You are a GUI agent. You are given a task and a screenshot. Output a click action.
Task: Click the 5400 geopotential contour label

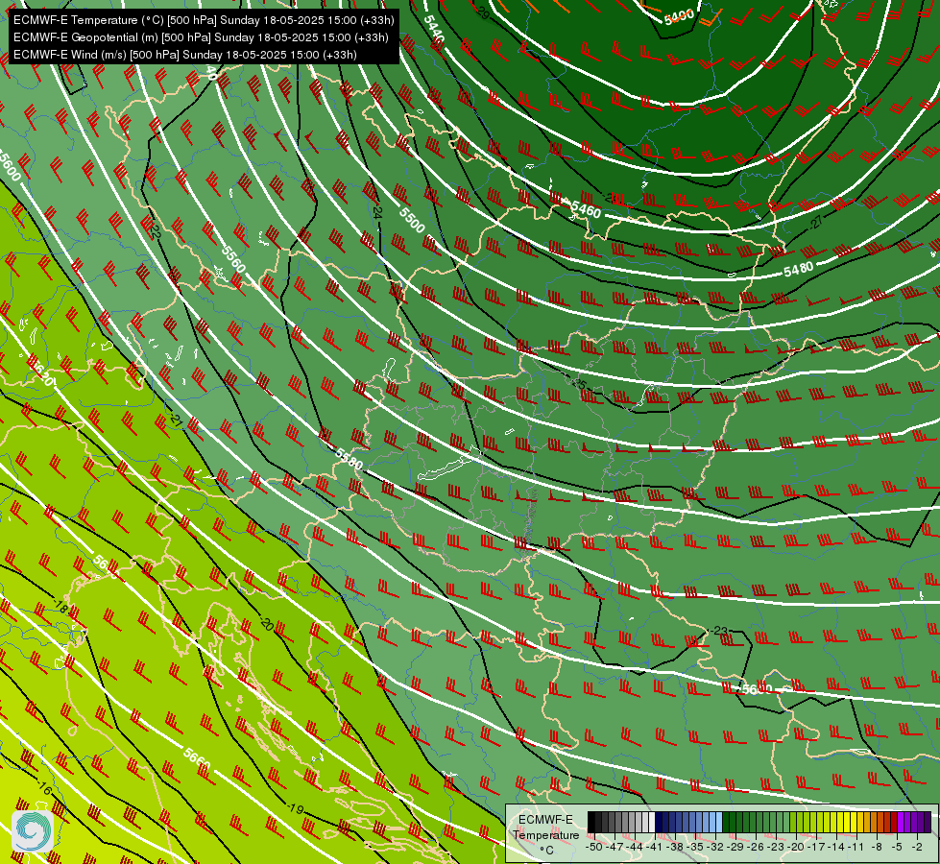[679, 16]
